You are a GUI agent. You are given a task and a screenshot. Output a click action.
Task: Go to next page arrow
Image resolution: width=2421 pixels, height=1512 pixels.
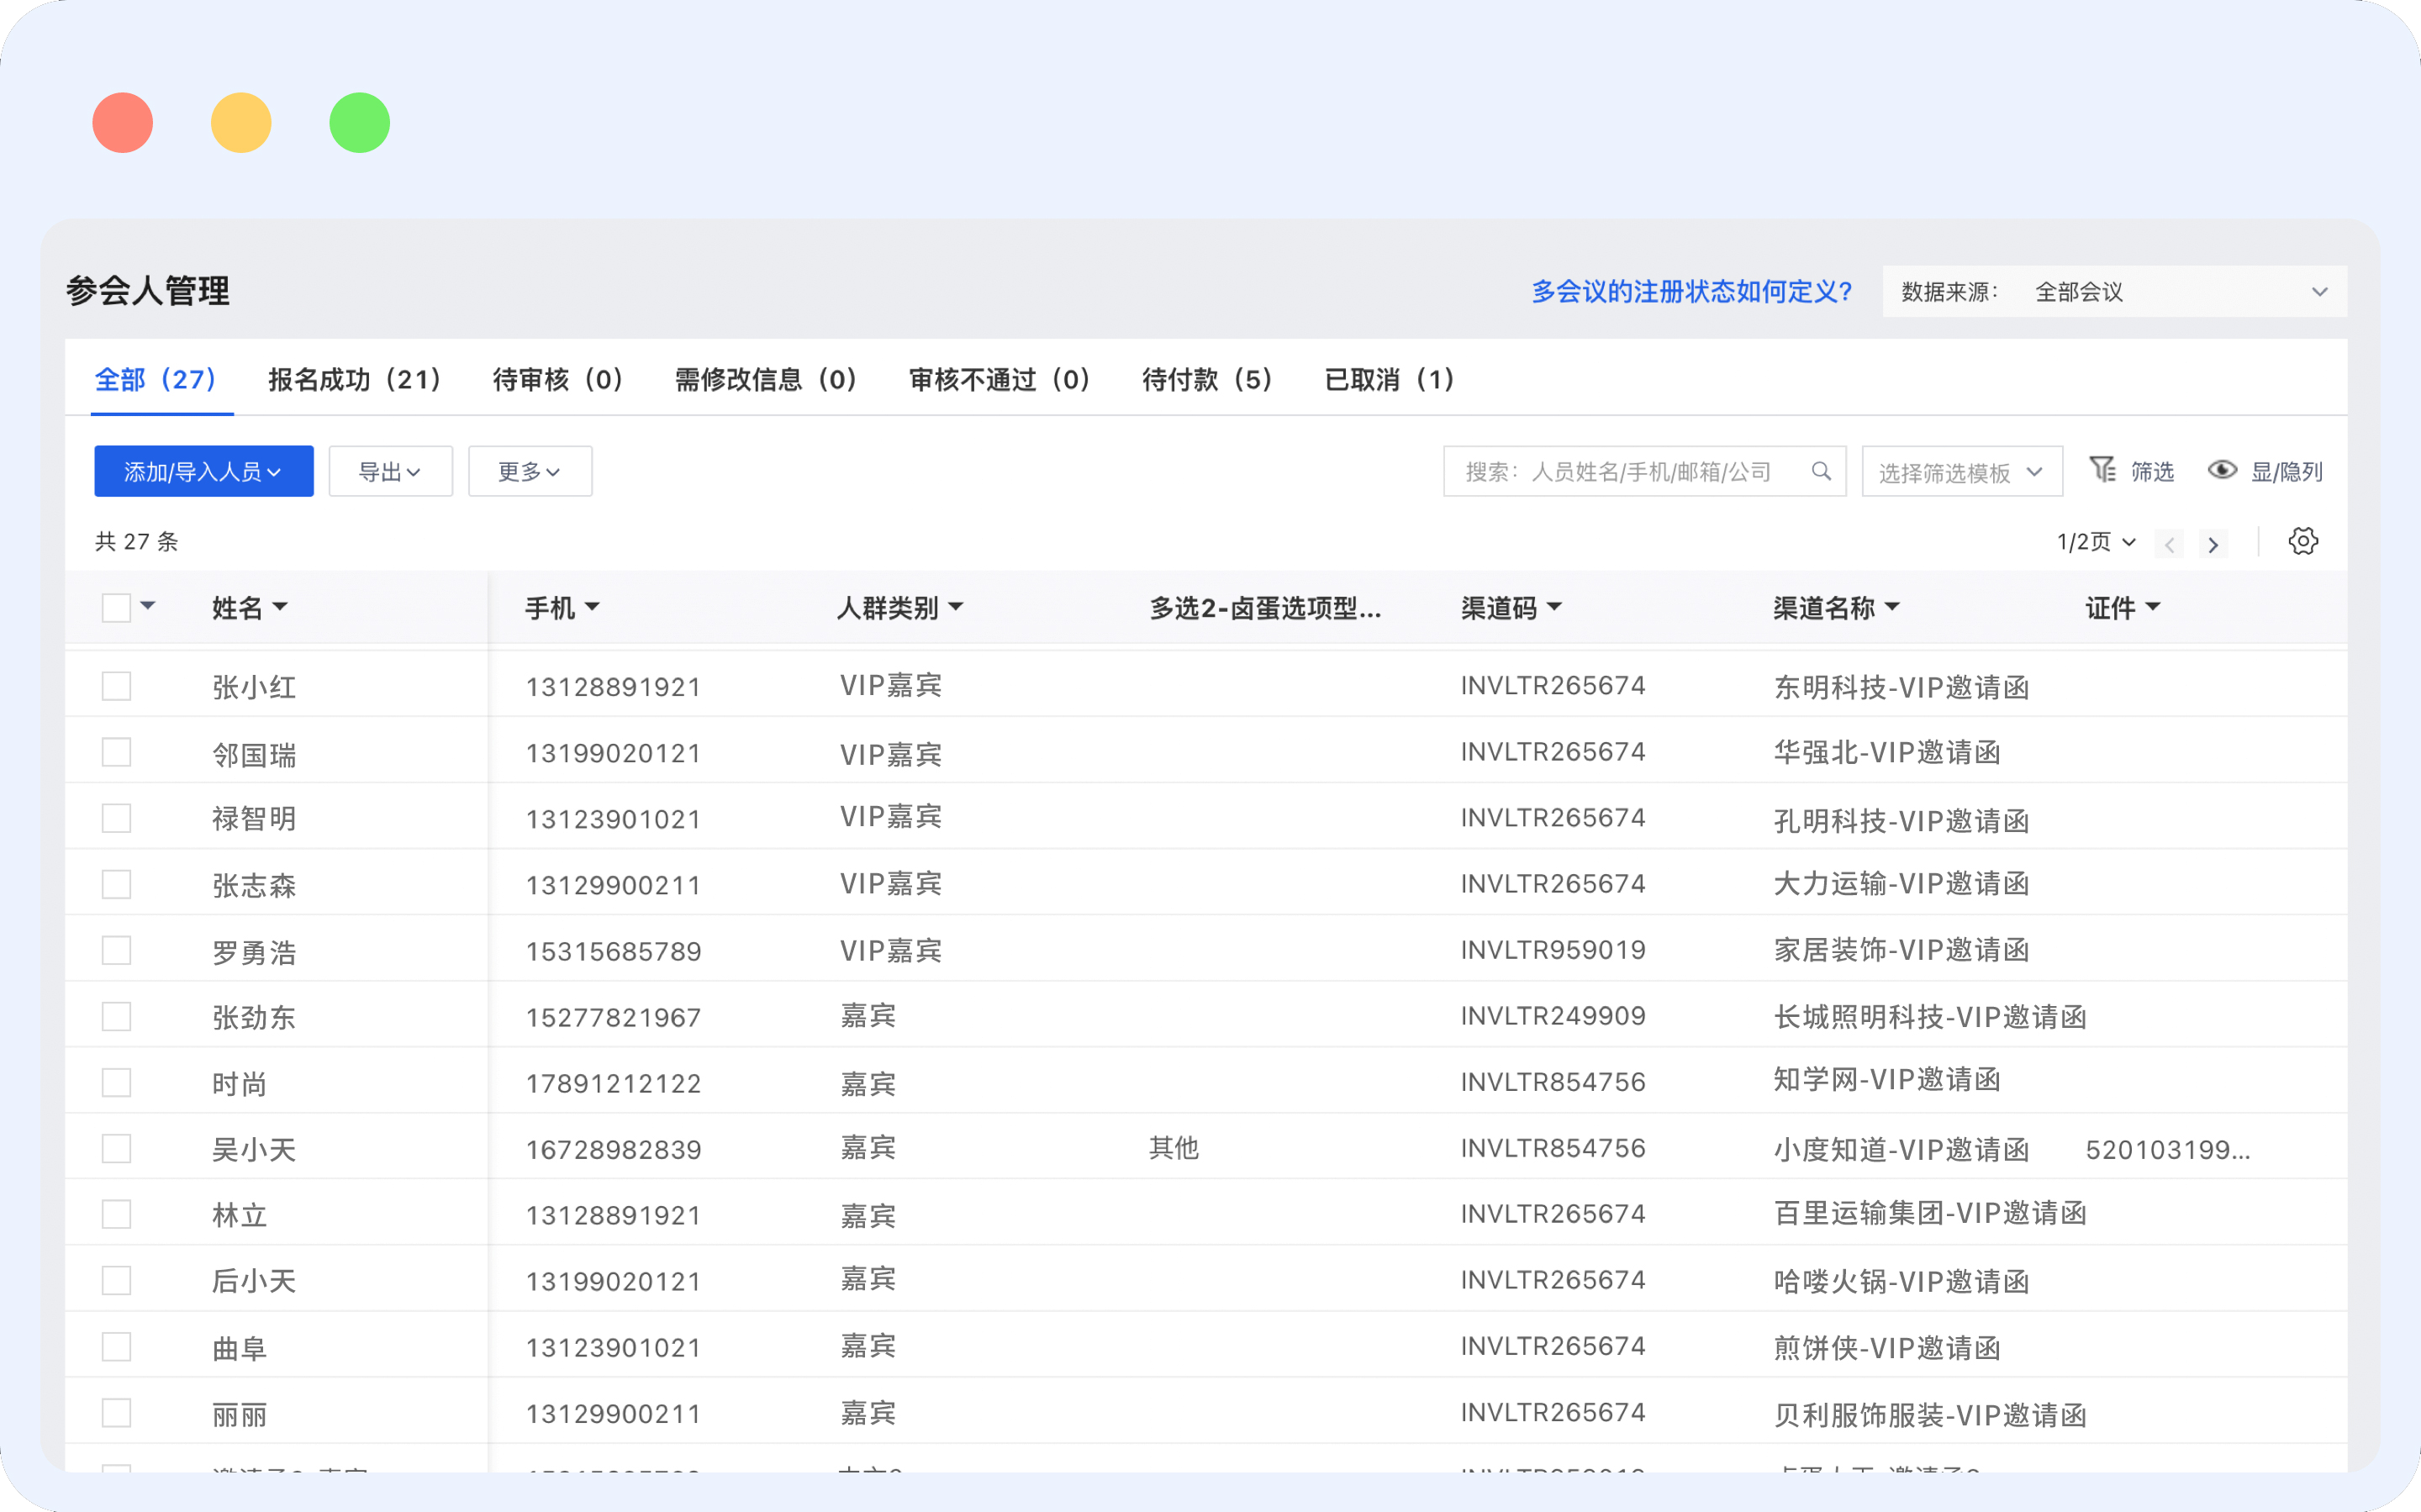point(2213,544)
